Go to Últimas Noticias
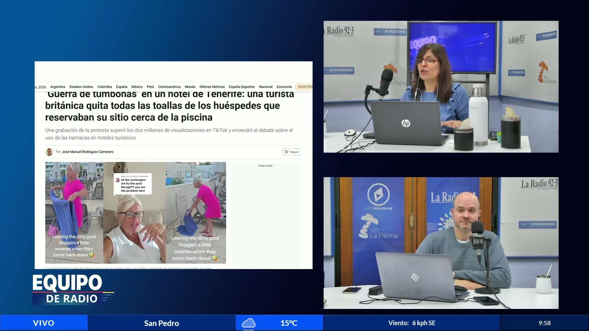The height and width of the screenshot is (331, 589). pos(212,87)
